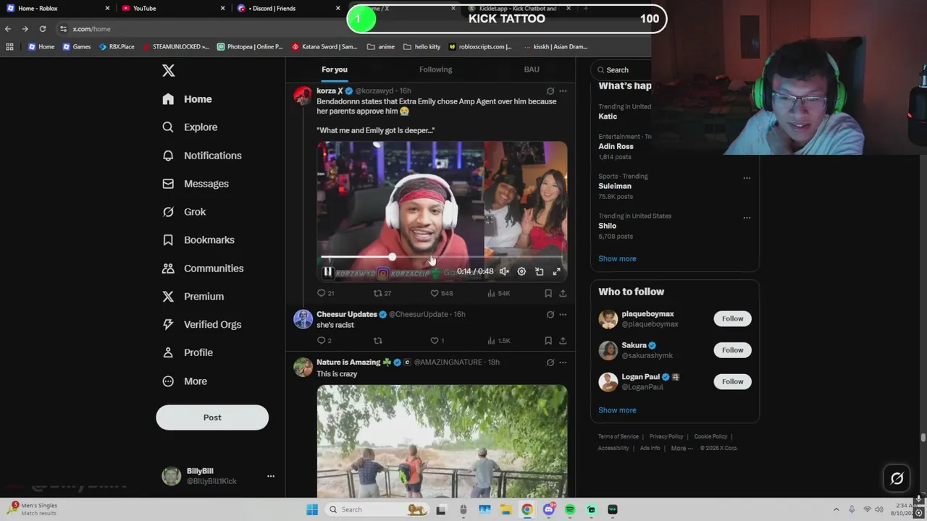Open BillyBill account menu ellipsis

tap(271, 476)
